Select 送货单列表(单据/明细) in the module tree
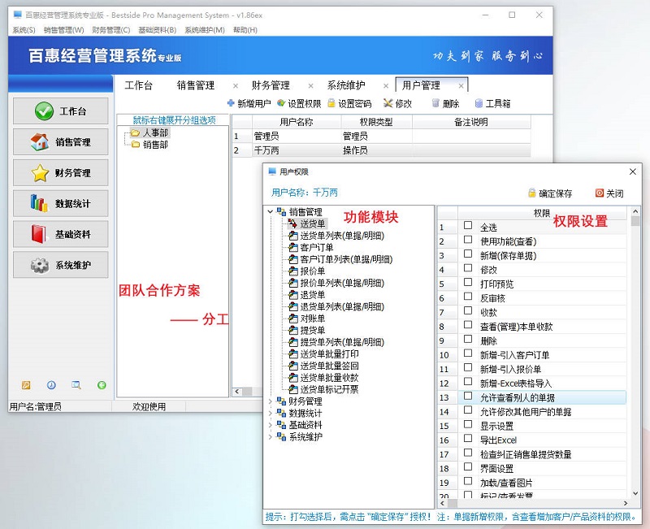The width and height of the screenshot is (650, 529). click(336, 236)
